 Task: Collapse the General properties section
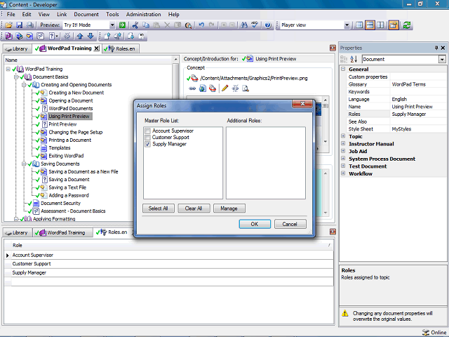[x=343, y=69]
